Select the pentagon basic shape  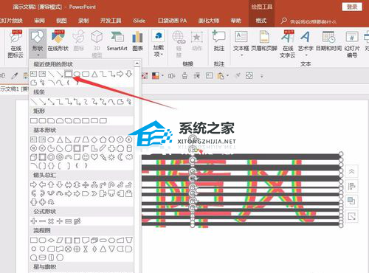tap(103, 139)
